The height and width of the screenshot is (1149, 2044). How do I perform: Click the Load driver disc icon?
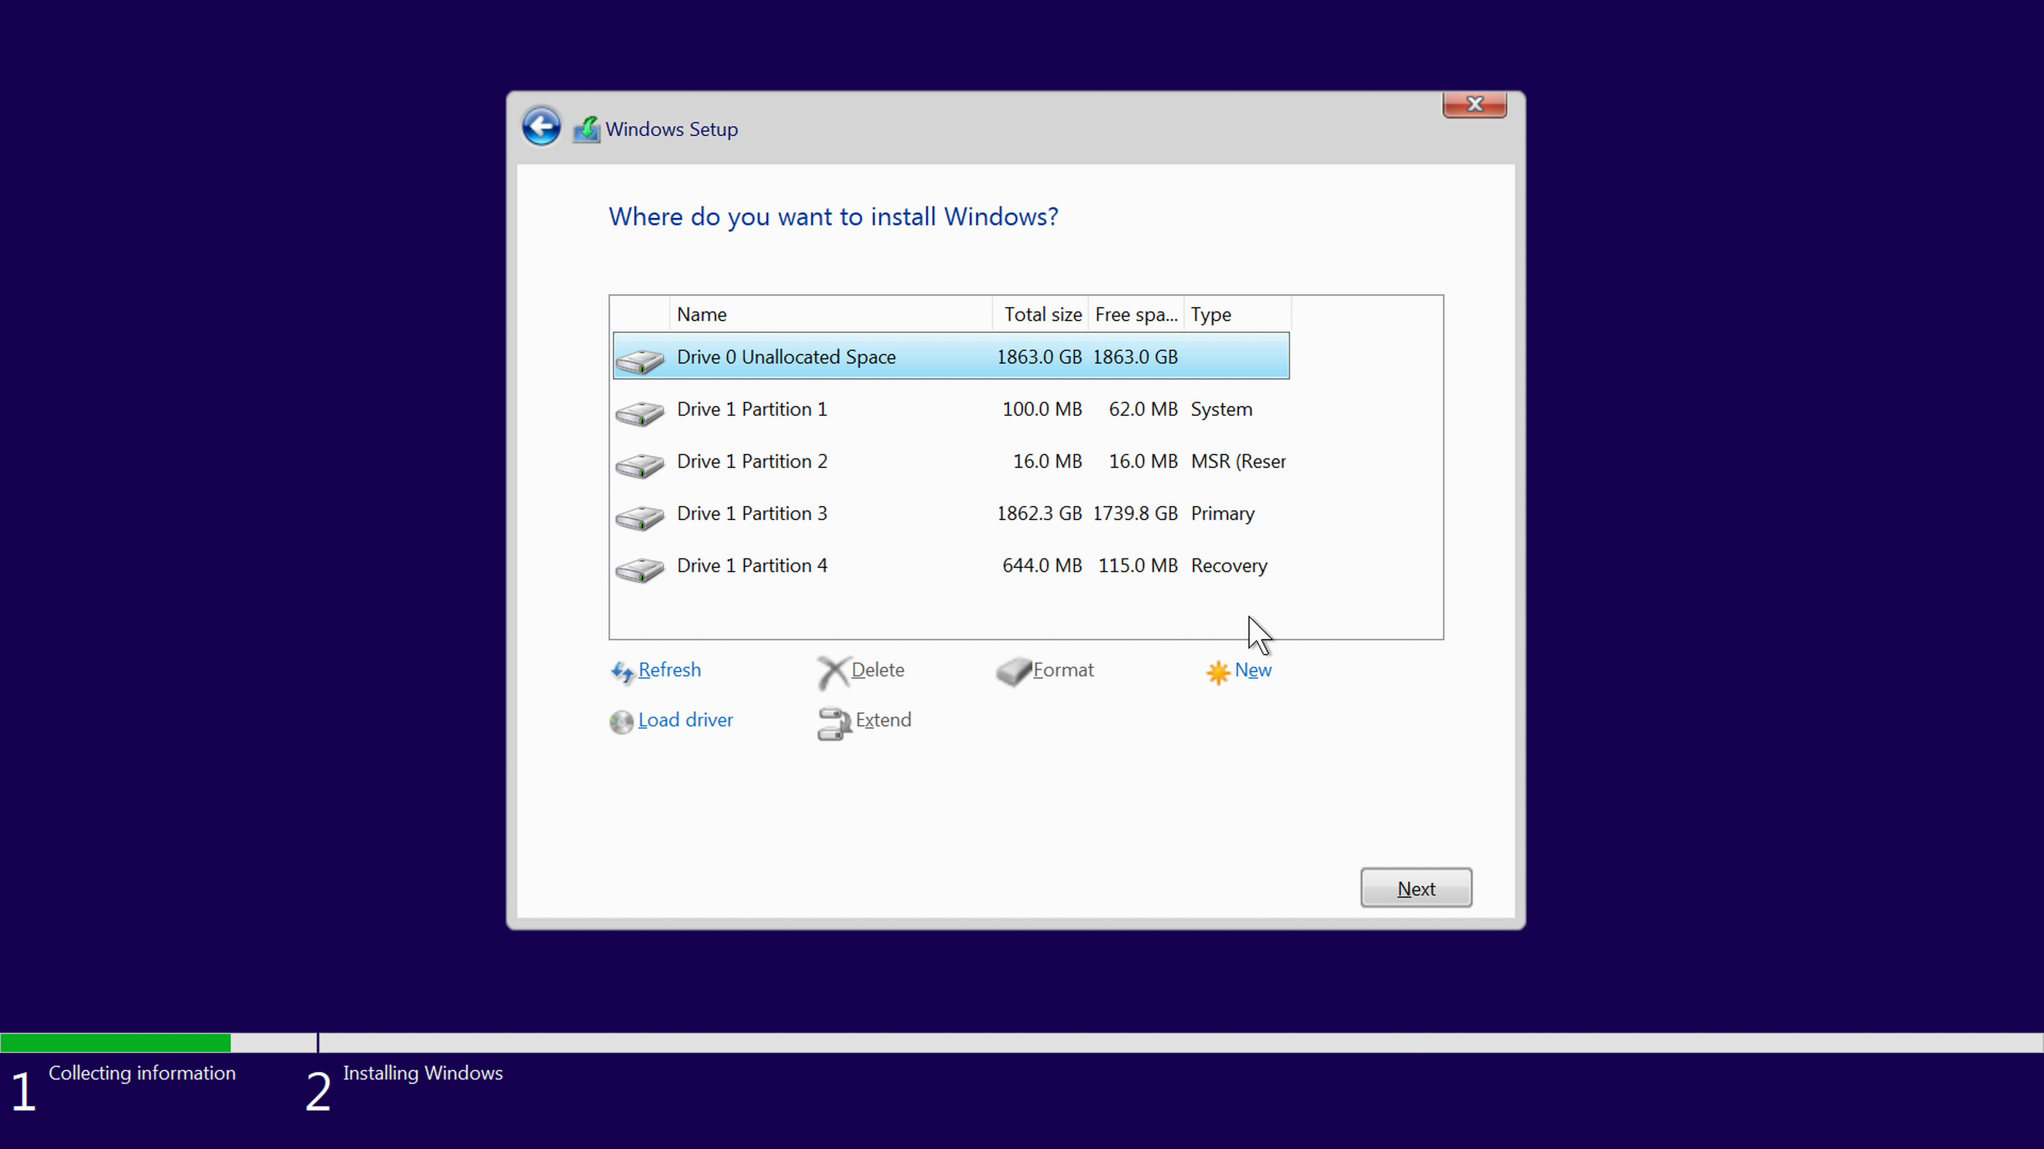click(621, 722)
